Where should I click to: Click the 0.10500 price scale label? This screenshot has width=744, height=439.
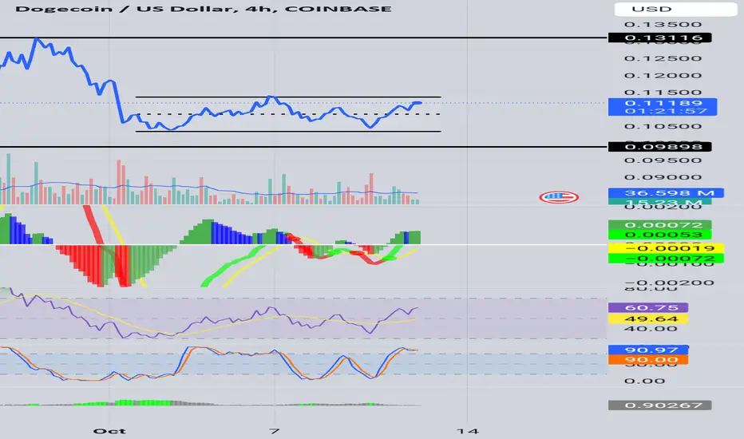[x=663, y=126]
